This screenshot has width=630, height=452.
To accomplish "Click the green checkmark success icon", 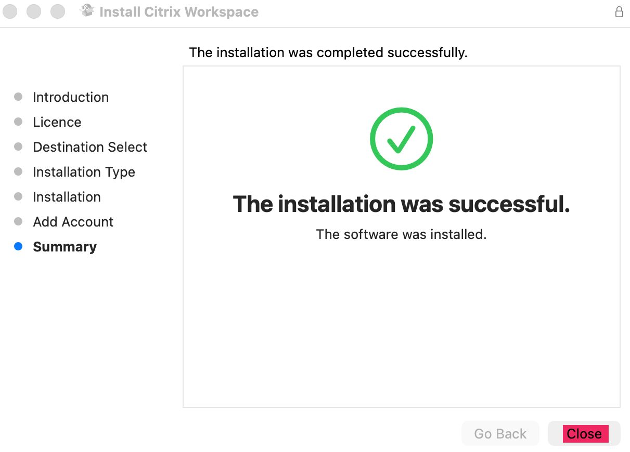I will coord(401,139).
